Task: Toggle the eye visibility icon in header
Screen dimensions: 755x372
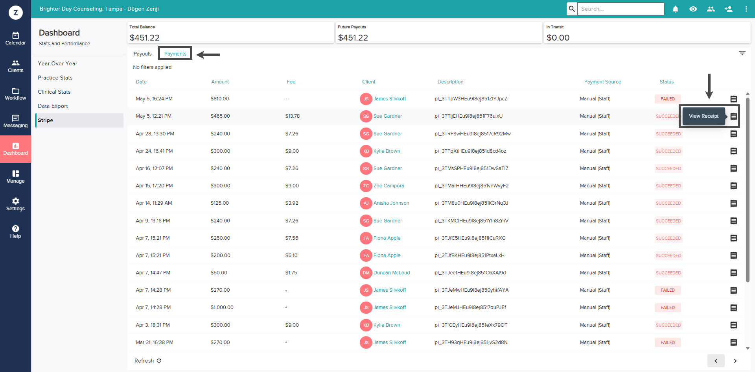Action: 693,9
